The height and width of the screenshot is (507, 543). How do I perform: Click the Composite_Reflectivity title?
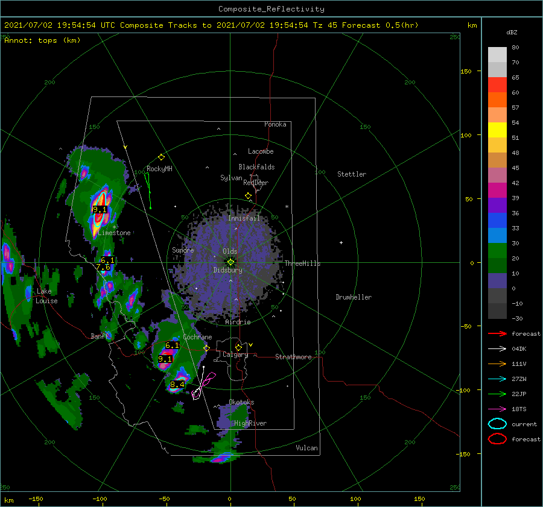[x=271, y=9]
